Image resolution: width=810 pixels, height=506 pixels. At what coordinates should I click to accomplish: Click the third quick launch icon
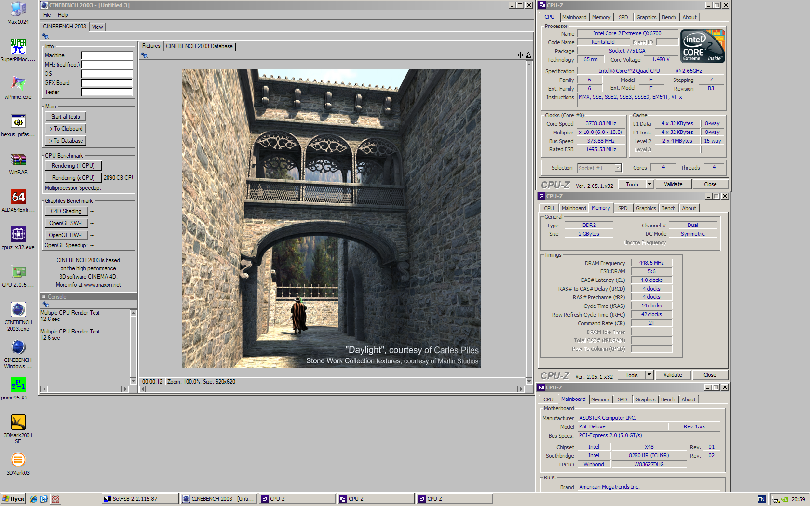(55, 499)
